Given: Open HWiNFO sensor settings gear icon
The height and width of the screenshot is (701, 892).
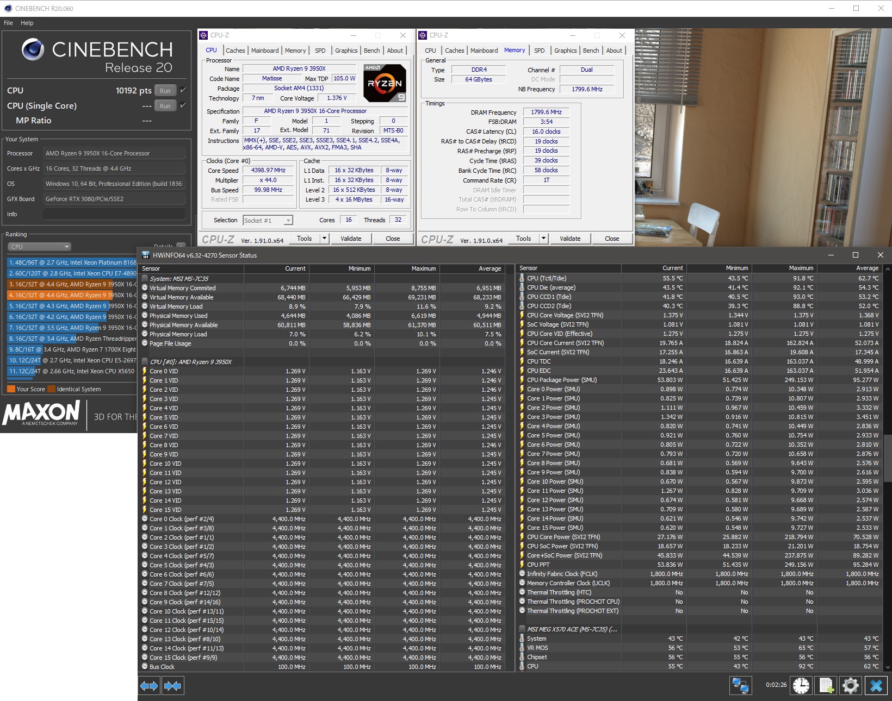Looking at the screenshot, I should click(x=851, y=685).
